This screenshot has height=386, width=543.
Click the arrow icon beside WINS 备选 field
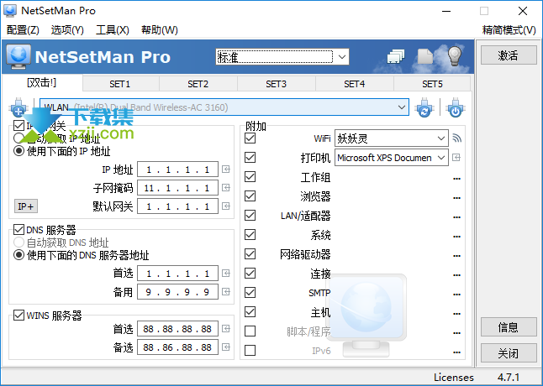pos(226,347)
